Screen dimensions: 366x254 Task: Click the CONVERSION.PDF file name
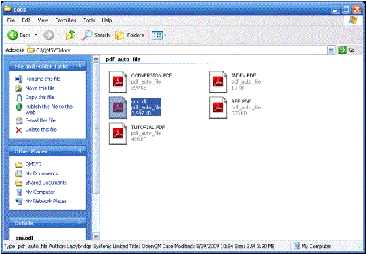[152, 75]
